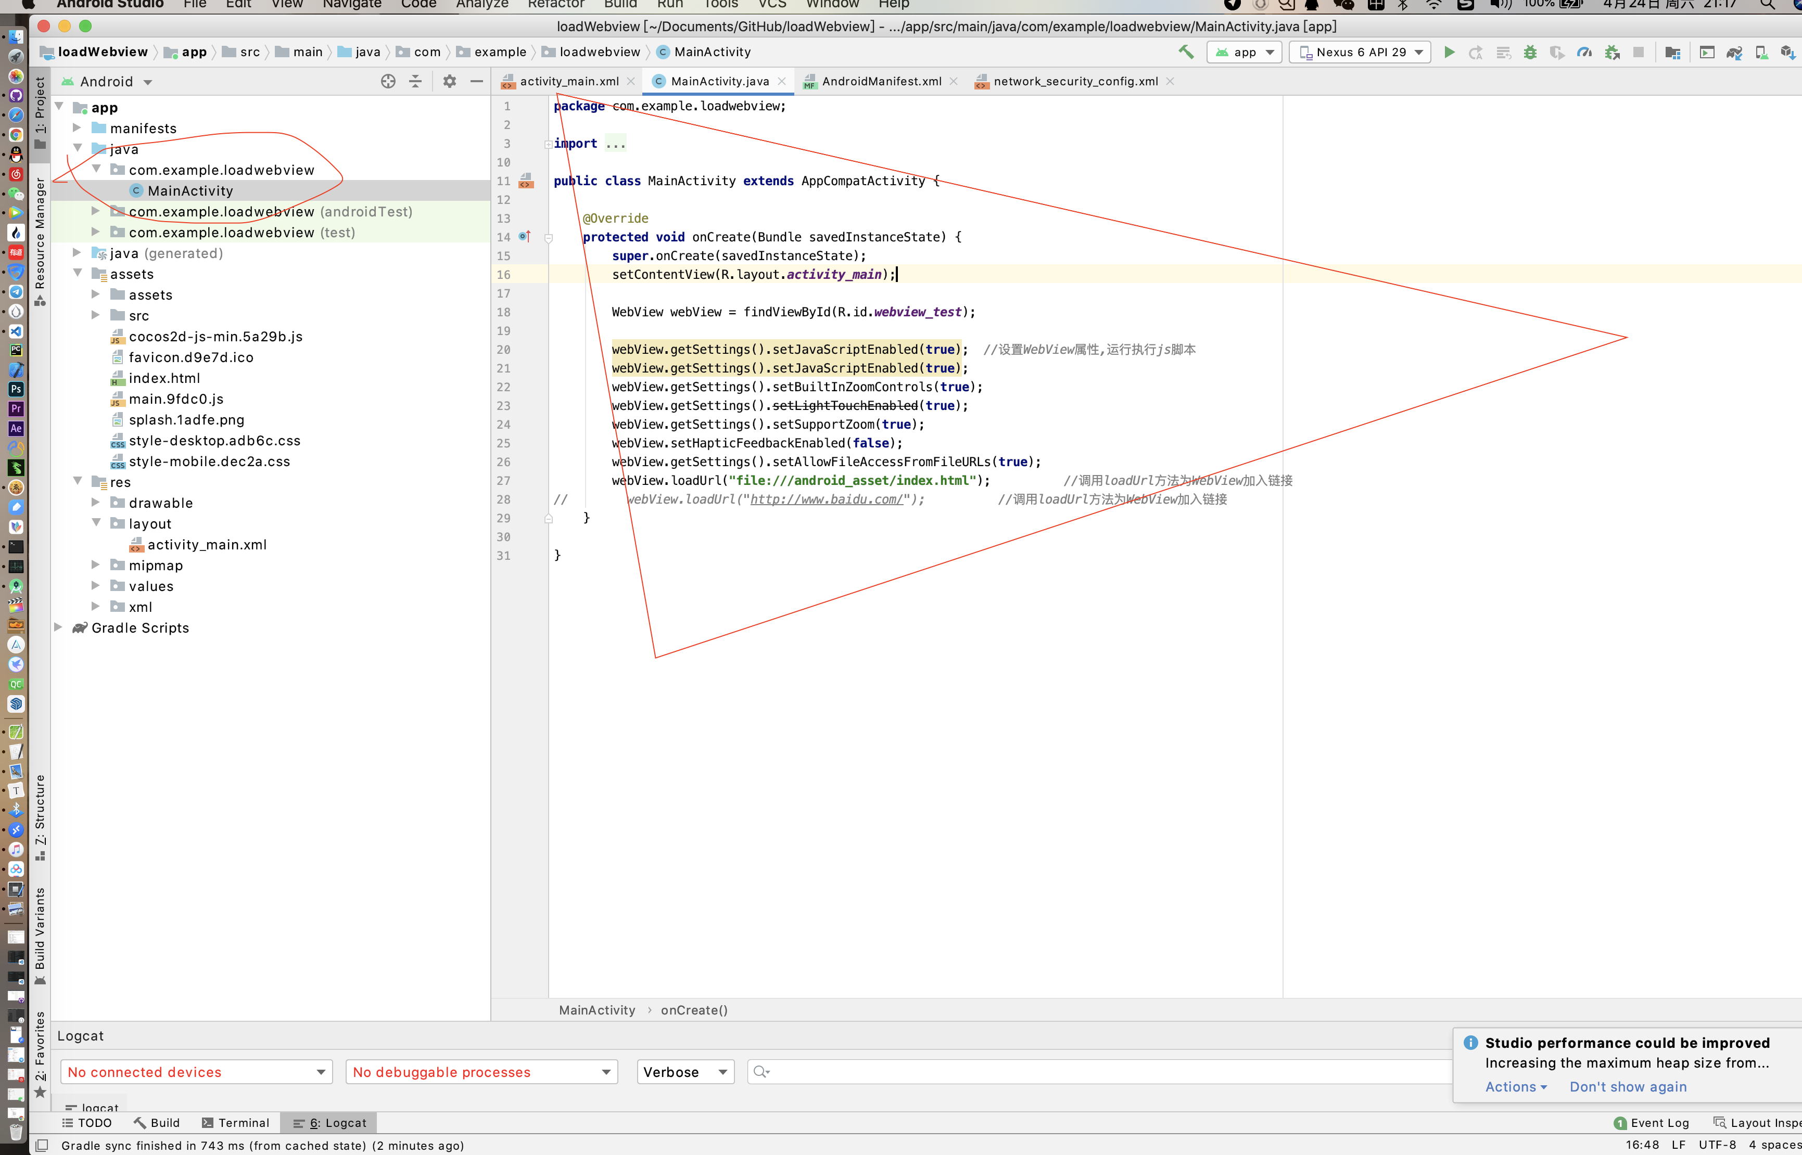The image size is (1802, 1155).
Task: Run the app with green play button
Action: [x=1450, y=52]
